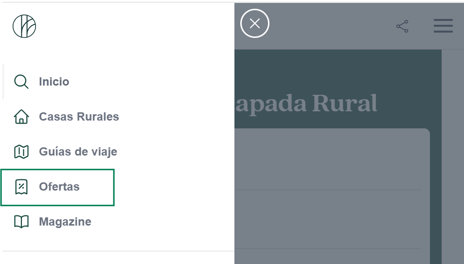Click the house icon for Casas Rurales
The image size is (464, 264).
(x=21, y=117)
